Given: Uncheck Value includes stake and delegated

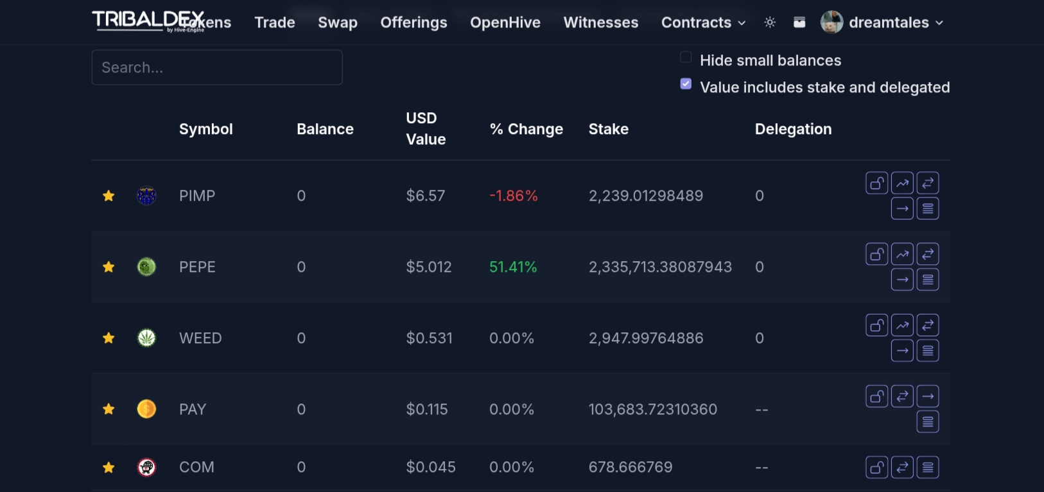Looking at the screenshot, I should pyautogui.click(x=686, y=84).
